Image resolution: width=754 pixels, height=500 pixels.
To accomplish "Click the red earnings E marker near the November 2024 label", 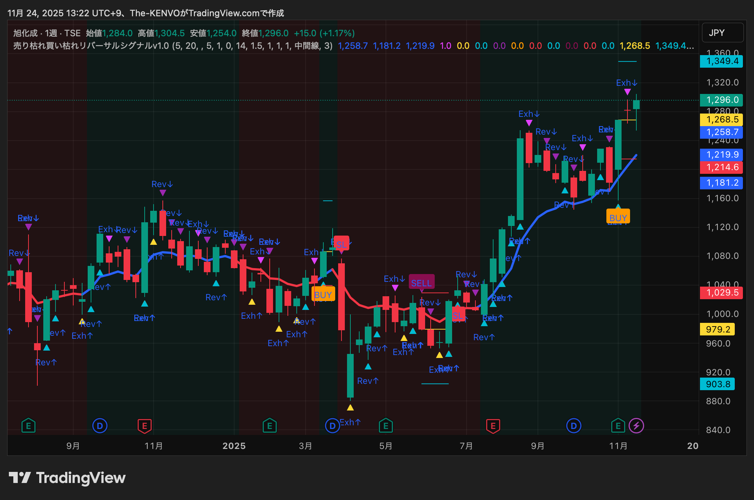I will [x=144, y=426].
